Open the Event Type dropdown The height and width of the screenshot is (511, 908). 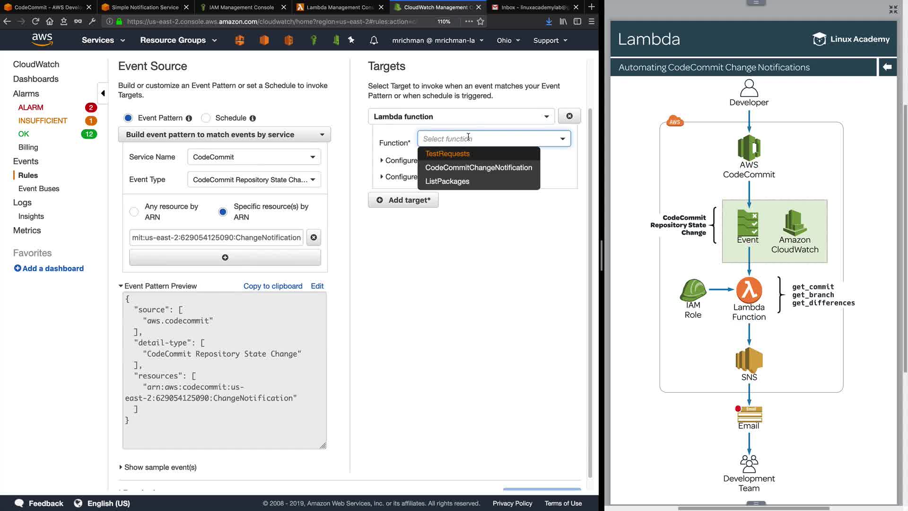pos(254,180)
